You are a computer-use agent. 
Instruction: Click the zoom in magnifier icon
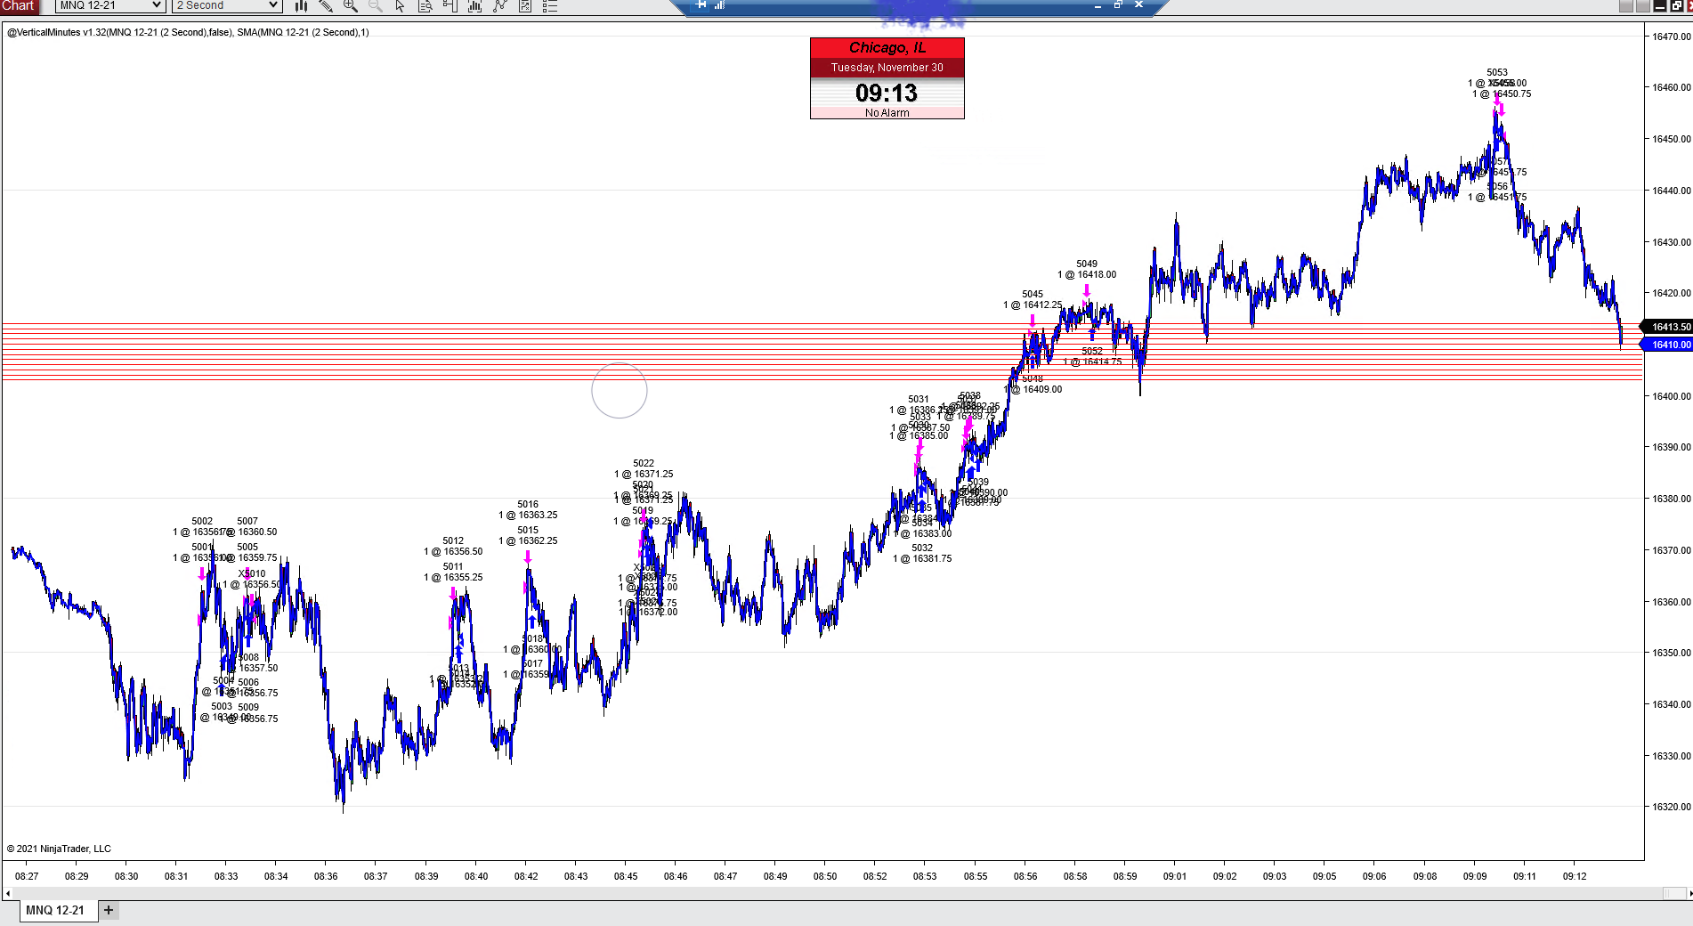(x=351, y=5)
